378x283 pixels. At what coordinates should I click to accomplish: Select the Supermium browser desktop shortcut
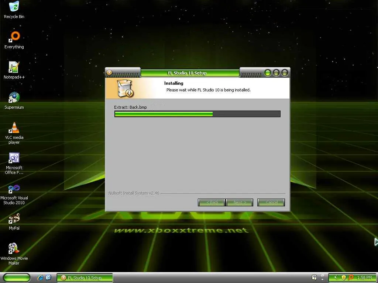14,101
